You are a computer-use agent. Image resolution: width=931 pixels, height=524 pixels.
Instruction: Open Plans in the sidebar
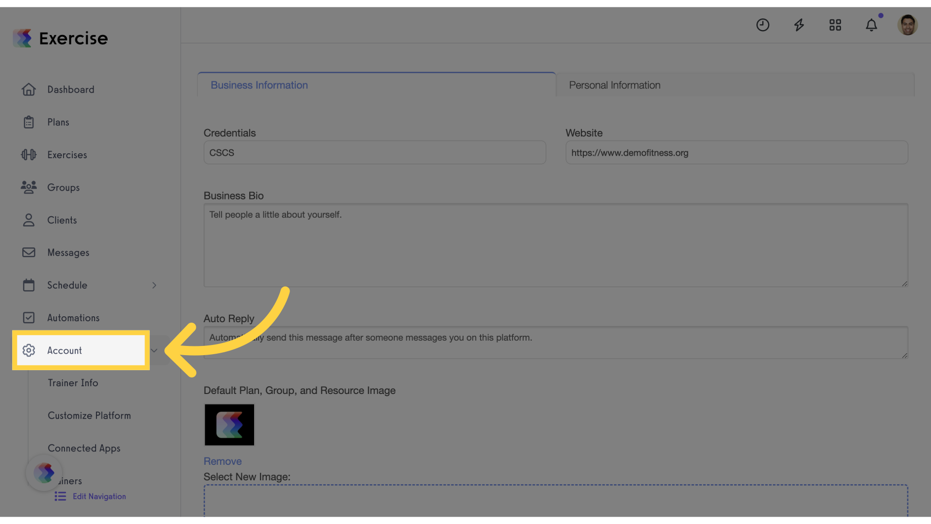pos(58,122)
